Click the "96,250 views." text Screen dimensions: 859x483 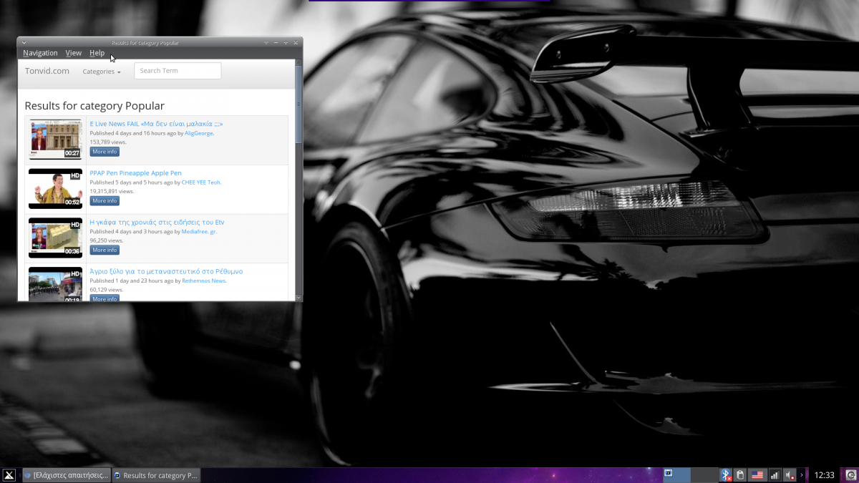107,241
